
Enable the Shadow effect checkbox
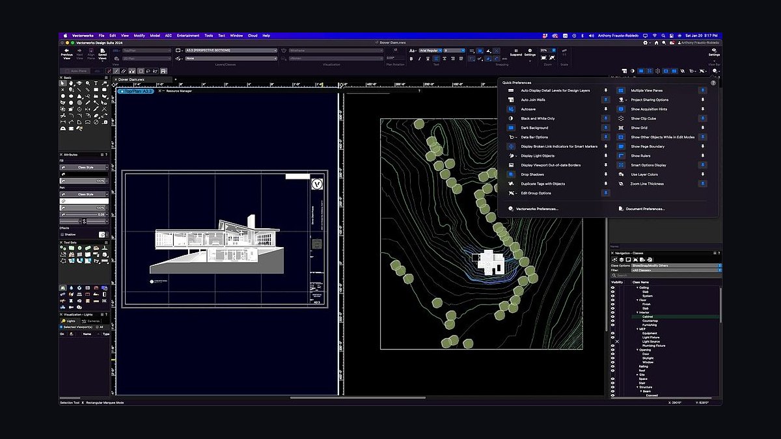pos(62,234)
